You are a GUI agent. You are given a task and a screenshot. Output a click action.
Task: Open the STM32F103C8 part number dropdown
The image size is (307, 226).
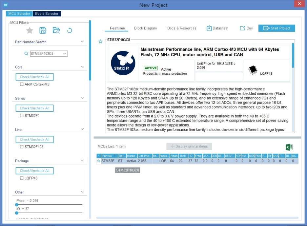pos(65,54)
